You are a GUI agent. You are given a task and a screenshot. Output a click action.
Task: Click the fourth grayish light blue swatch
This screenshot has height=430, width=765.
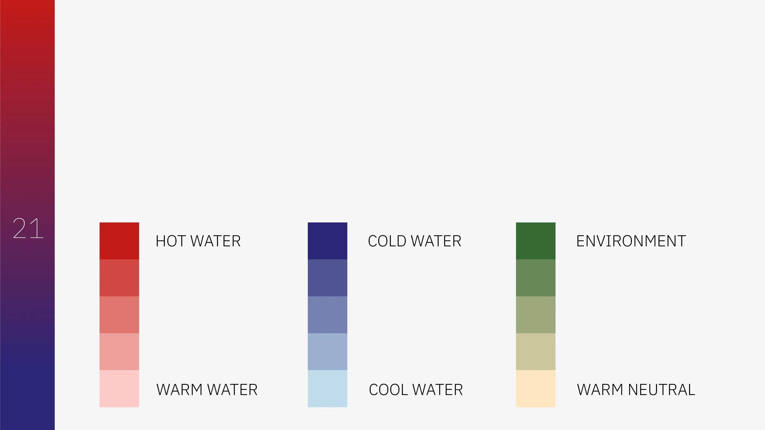(x=327, y=352)
